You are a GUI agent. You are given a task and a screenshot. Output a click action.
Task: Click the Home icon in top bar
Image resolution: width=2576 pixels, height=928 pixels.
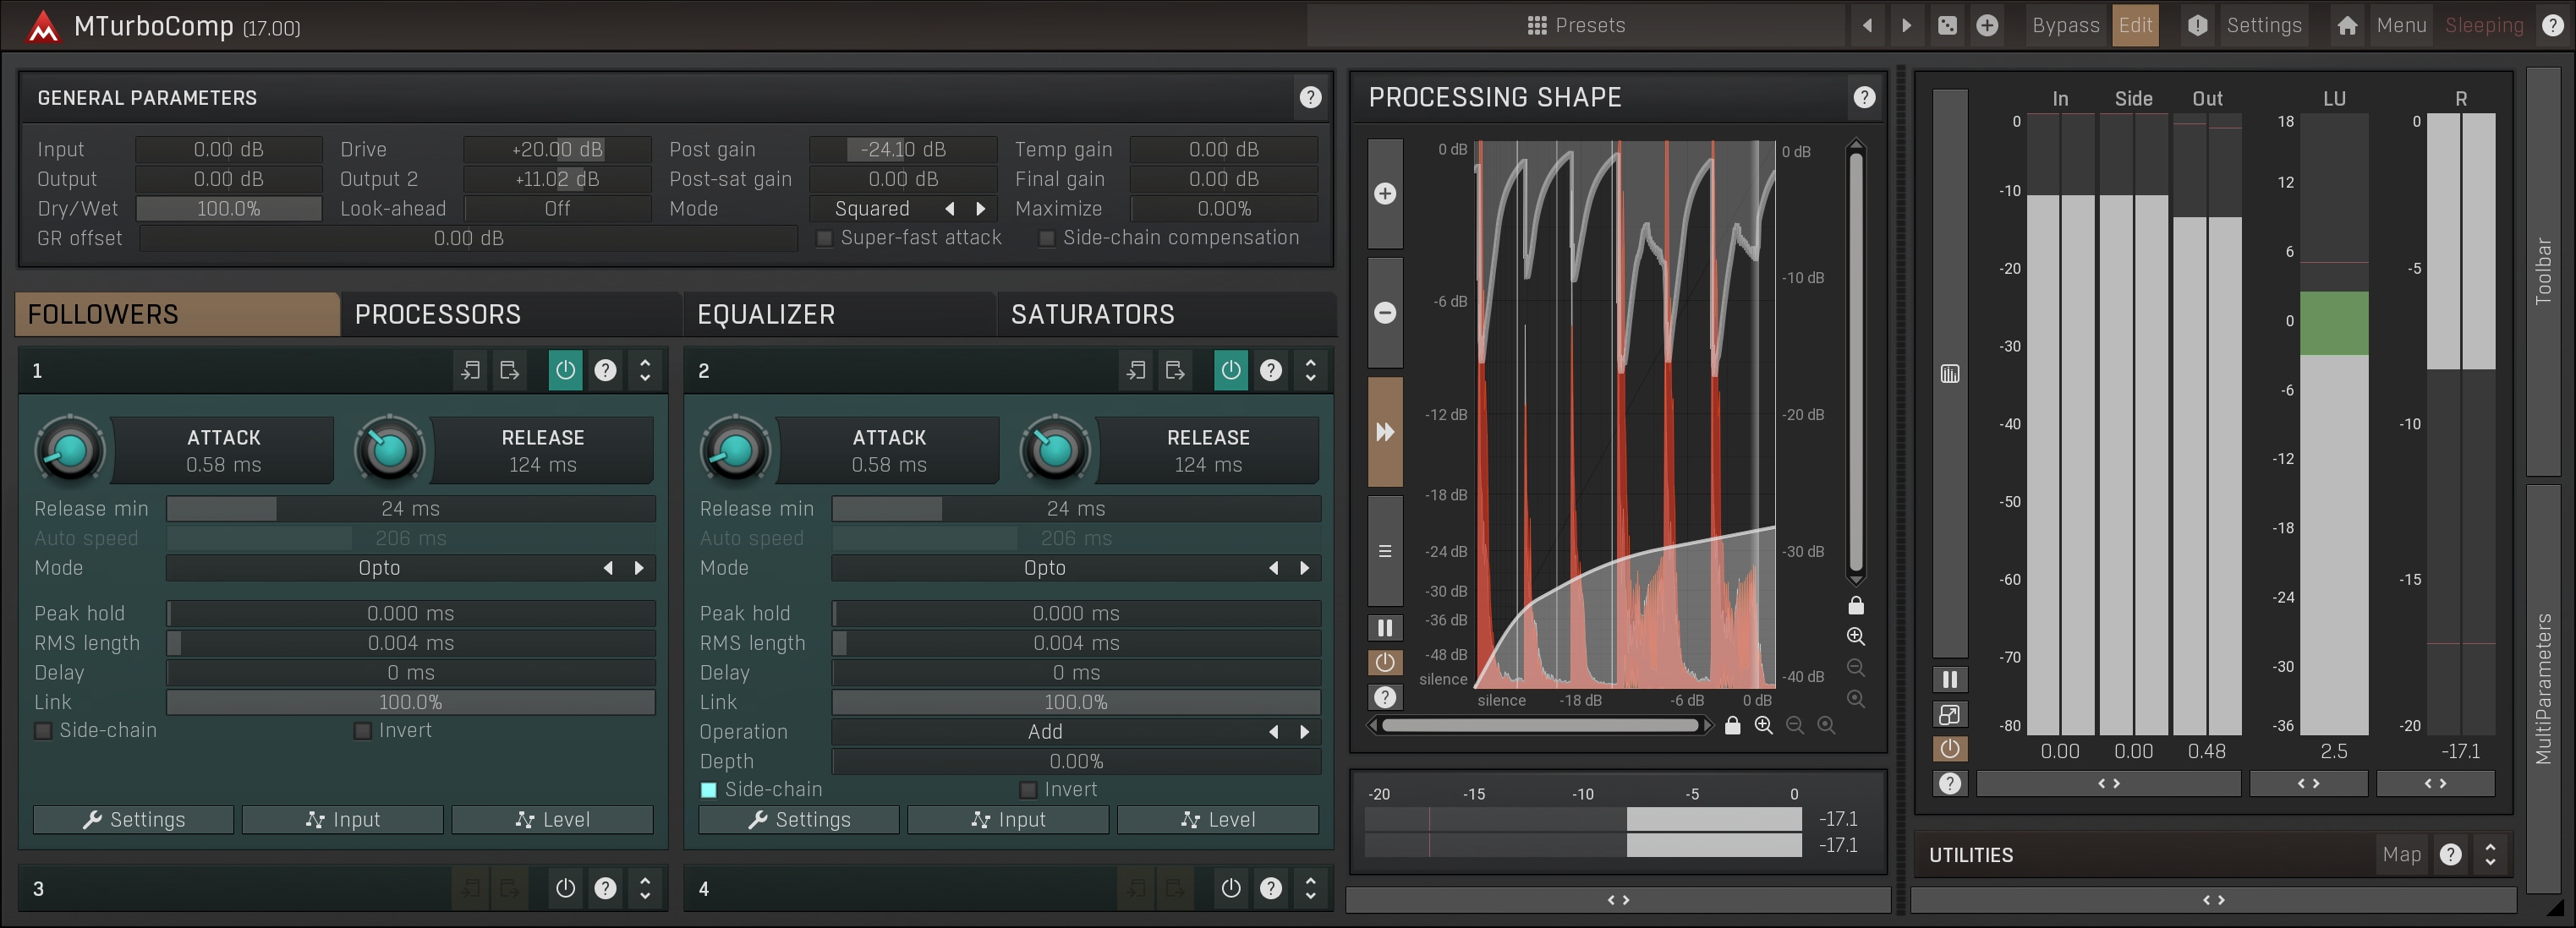coord(2347,26)
